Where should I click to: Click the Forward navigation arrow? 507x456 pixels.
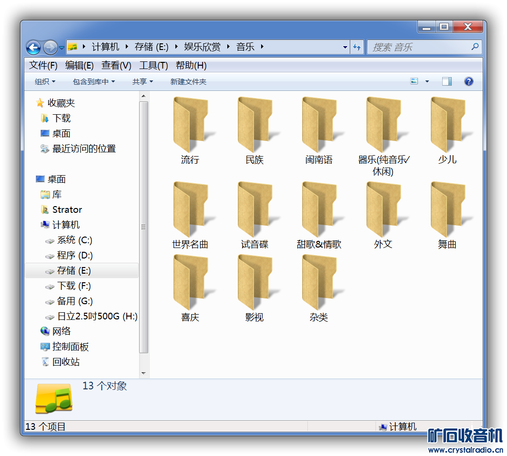click(50, 48)
